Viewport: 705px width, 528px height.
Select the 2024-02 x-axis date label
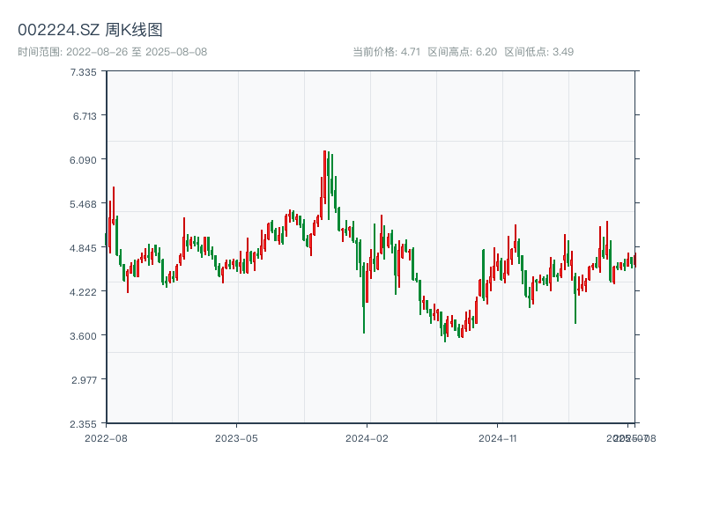coord(367,437)
